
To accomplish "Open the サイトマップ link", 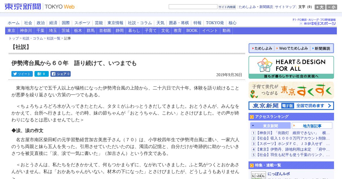I will [285, 7].
